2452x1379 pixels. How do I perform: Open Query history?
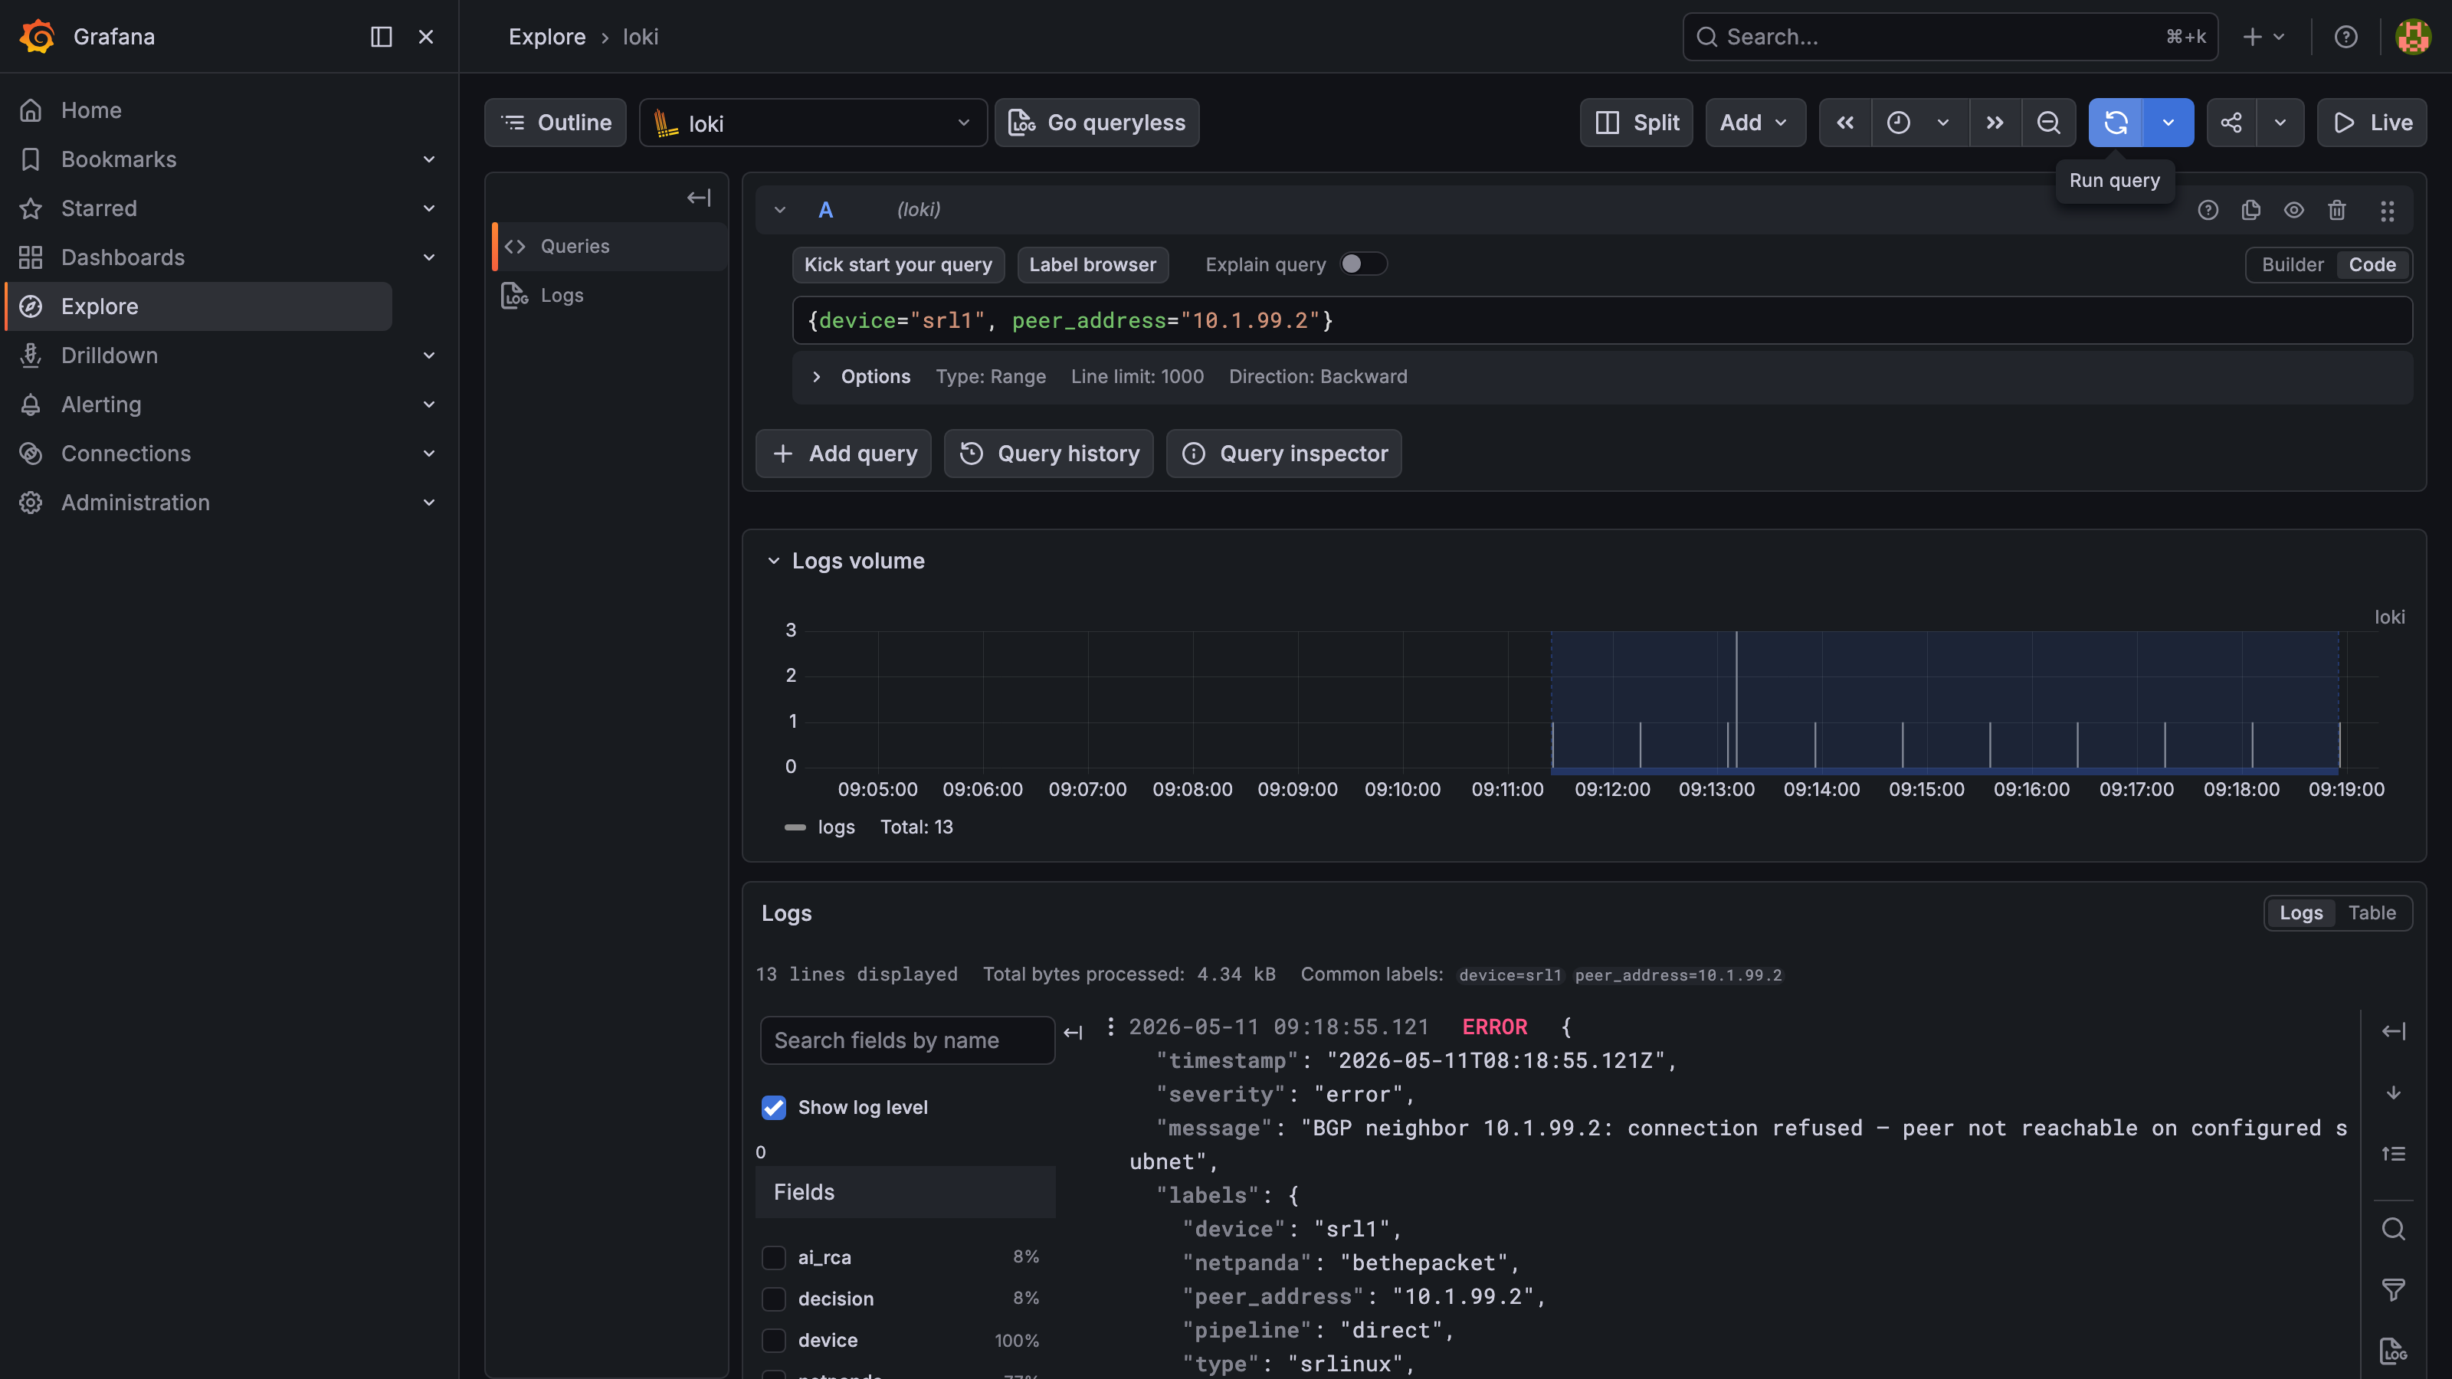pyautogui.click(x=1048, y=454)
